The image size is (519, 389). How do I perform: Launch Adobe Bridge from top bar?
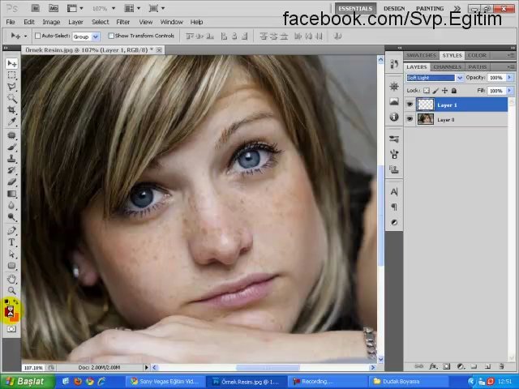36,8
